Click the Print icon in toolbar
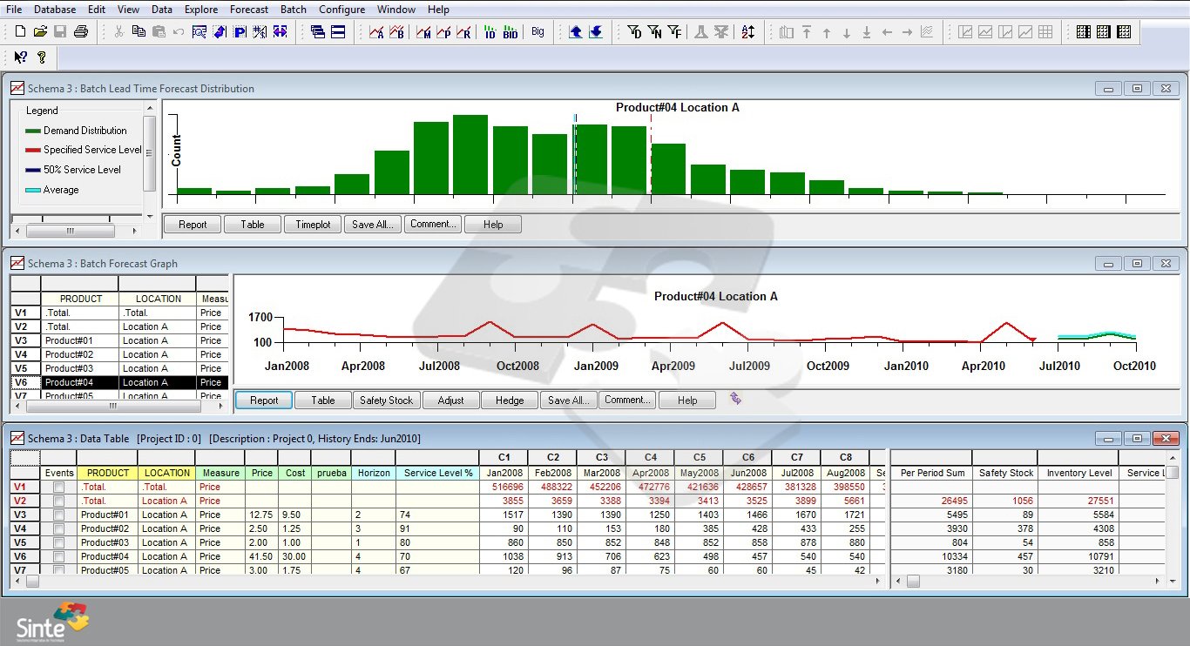This screenshot has width=1190, height=646. (81, 32)
